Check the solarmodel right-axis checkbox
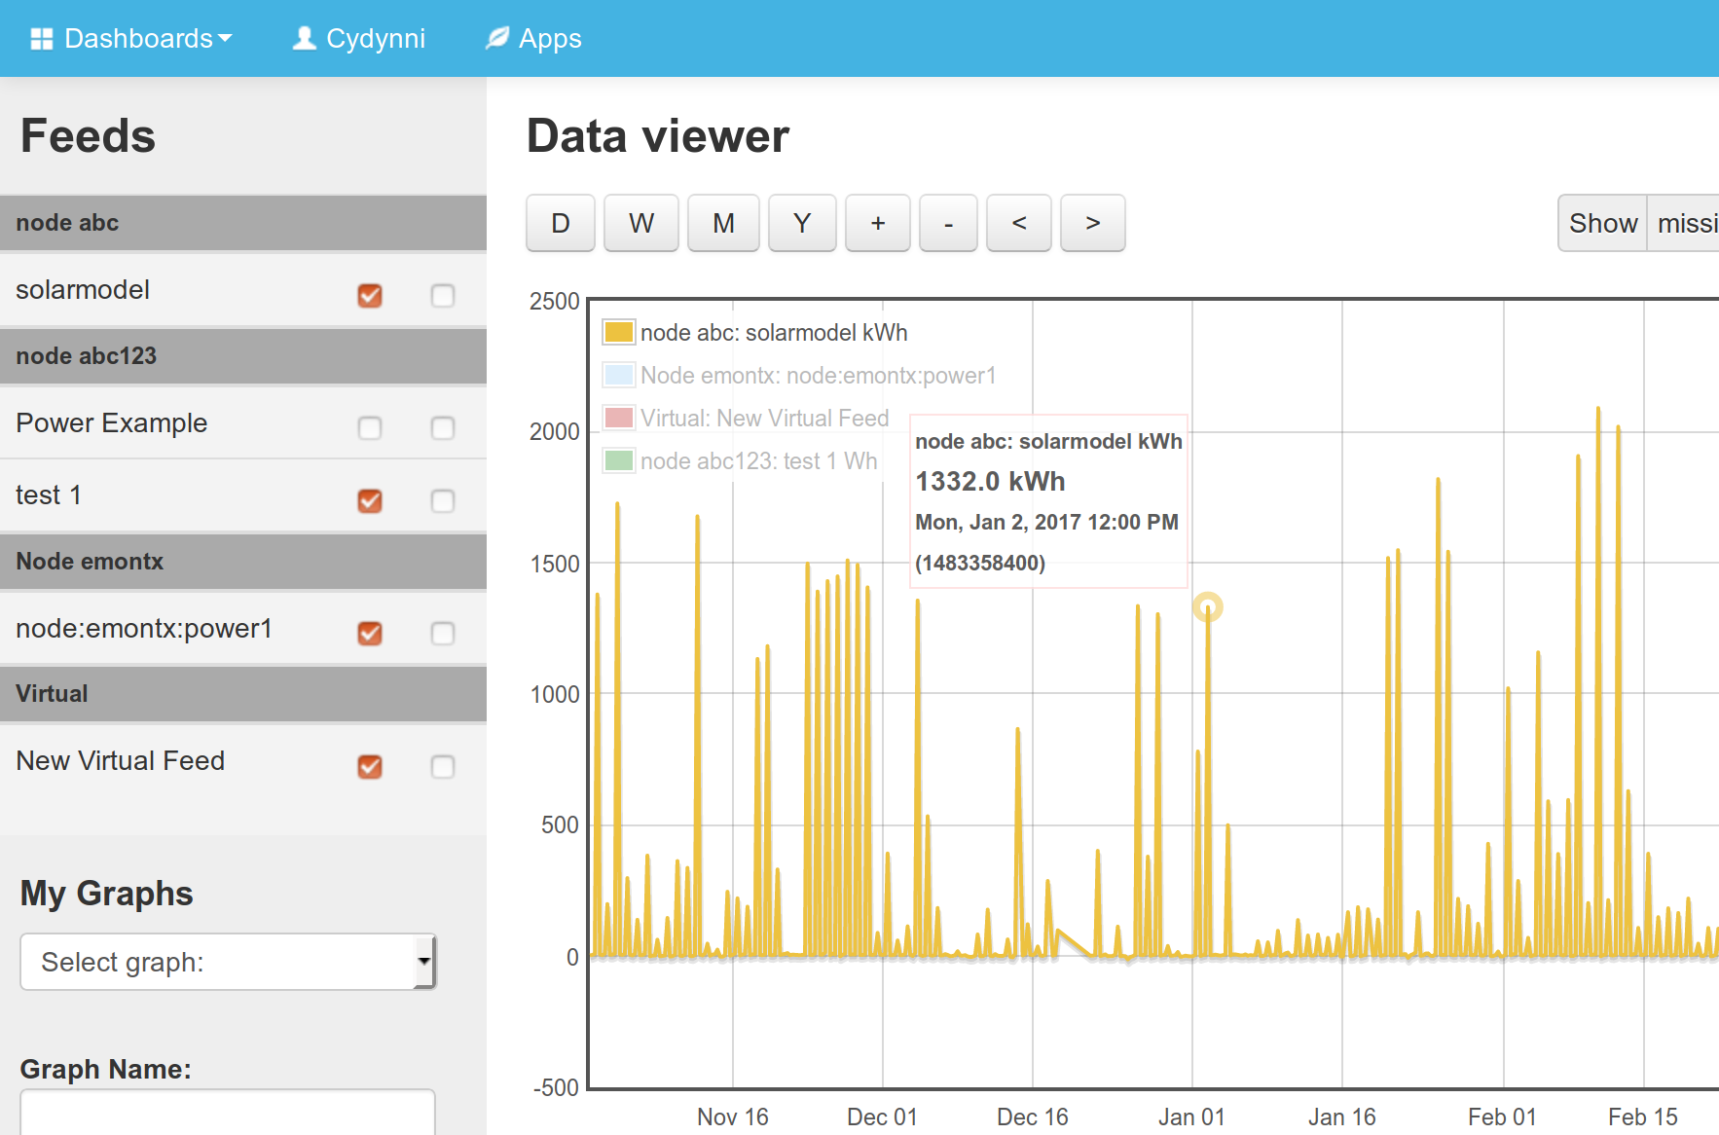Screen dimensions: 1719x1135 [x=443, y=295]
